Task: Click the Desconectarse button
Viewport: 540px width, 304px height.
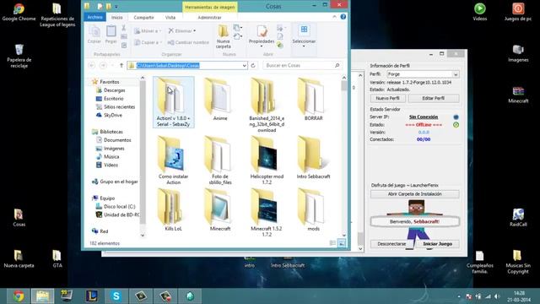Action: (x=391, y=244)
